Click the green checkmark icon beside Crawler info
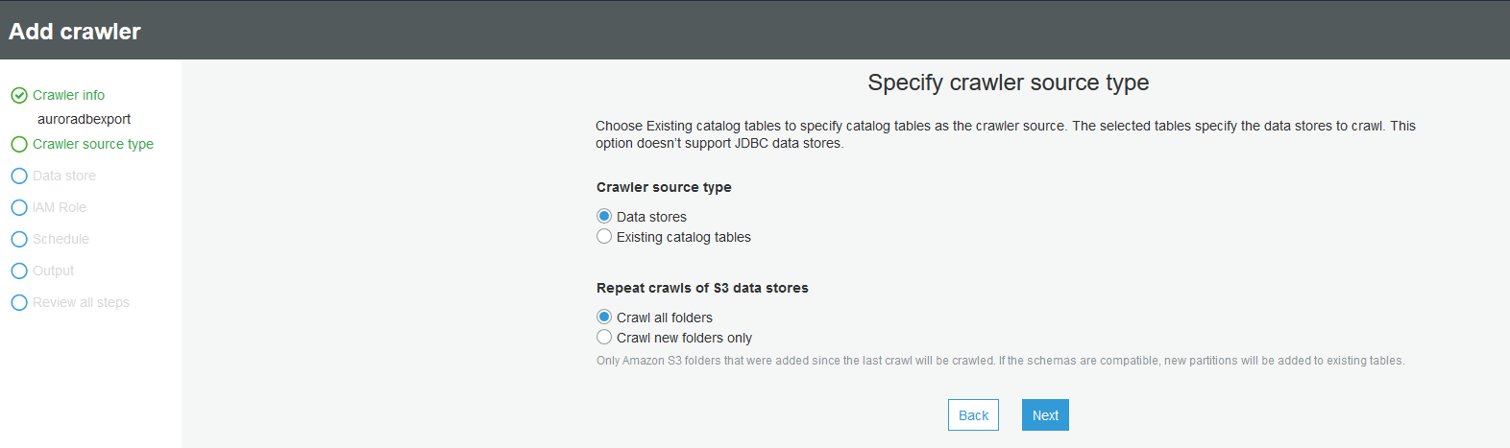 pos(19,95)
